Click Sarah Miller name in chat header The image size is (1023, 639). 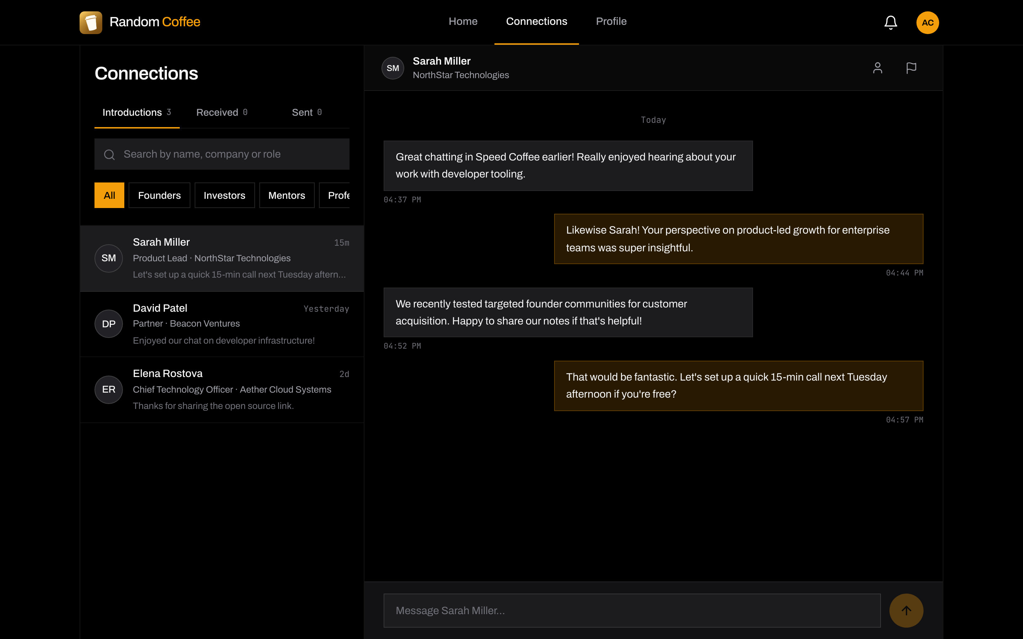[x=441, y=61]
